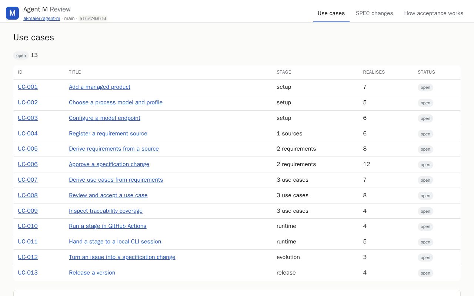Open the UC-005 ID link
Viewport: 474px width, 296px height.
[28, 149]
